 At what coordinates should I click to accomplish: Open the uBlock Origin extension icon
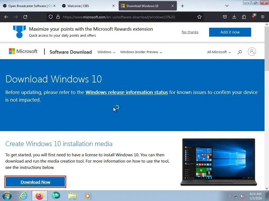coord(254,16)
